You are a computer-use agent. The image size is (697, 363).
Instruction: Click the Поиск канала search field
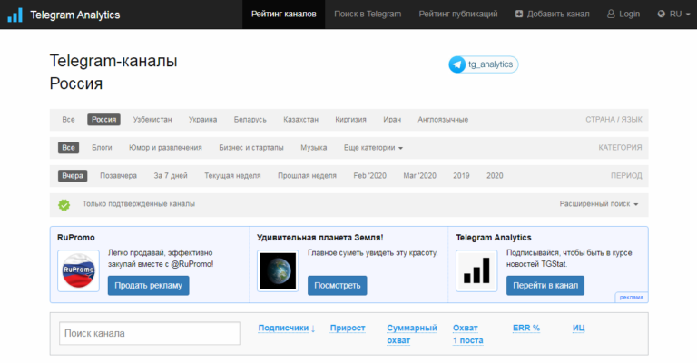pos(150,333)
